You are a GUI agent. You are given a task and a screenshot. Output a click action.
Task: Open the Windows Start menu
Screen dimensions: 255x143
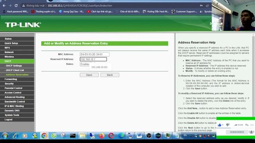(x=5, y=136)
